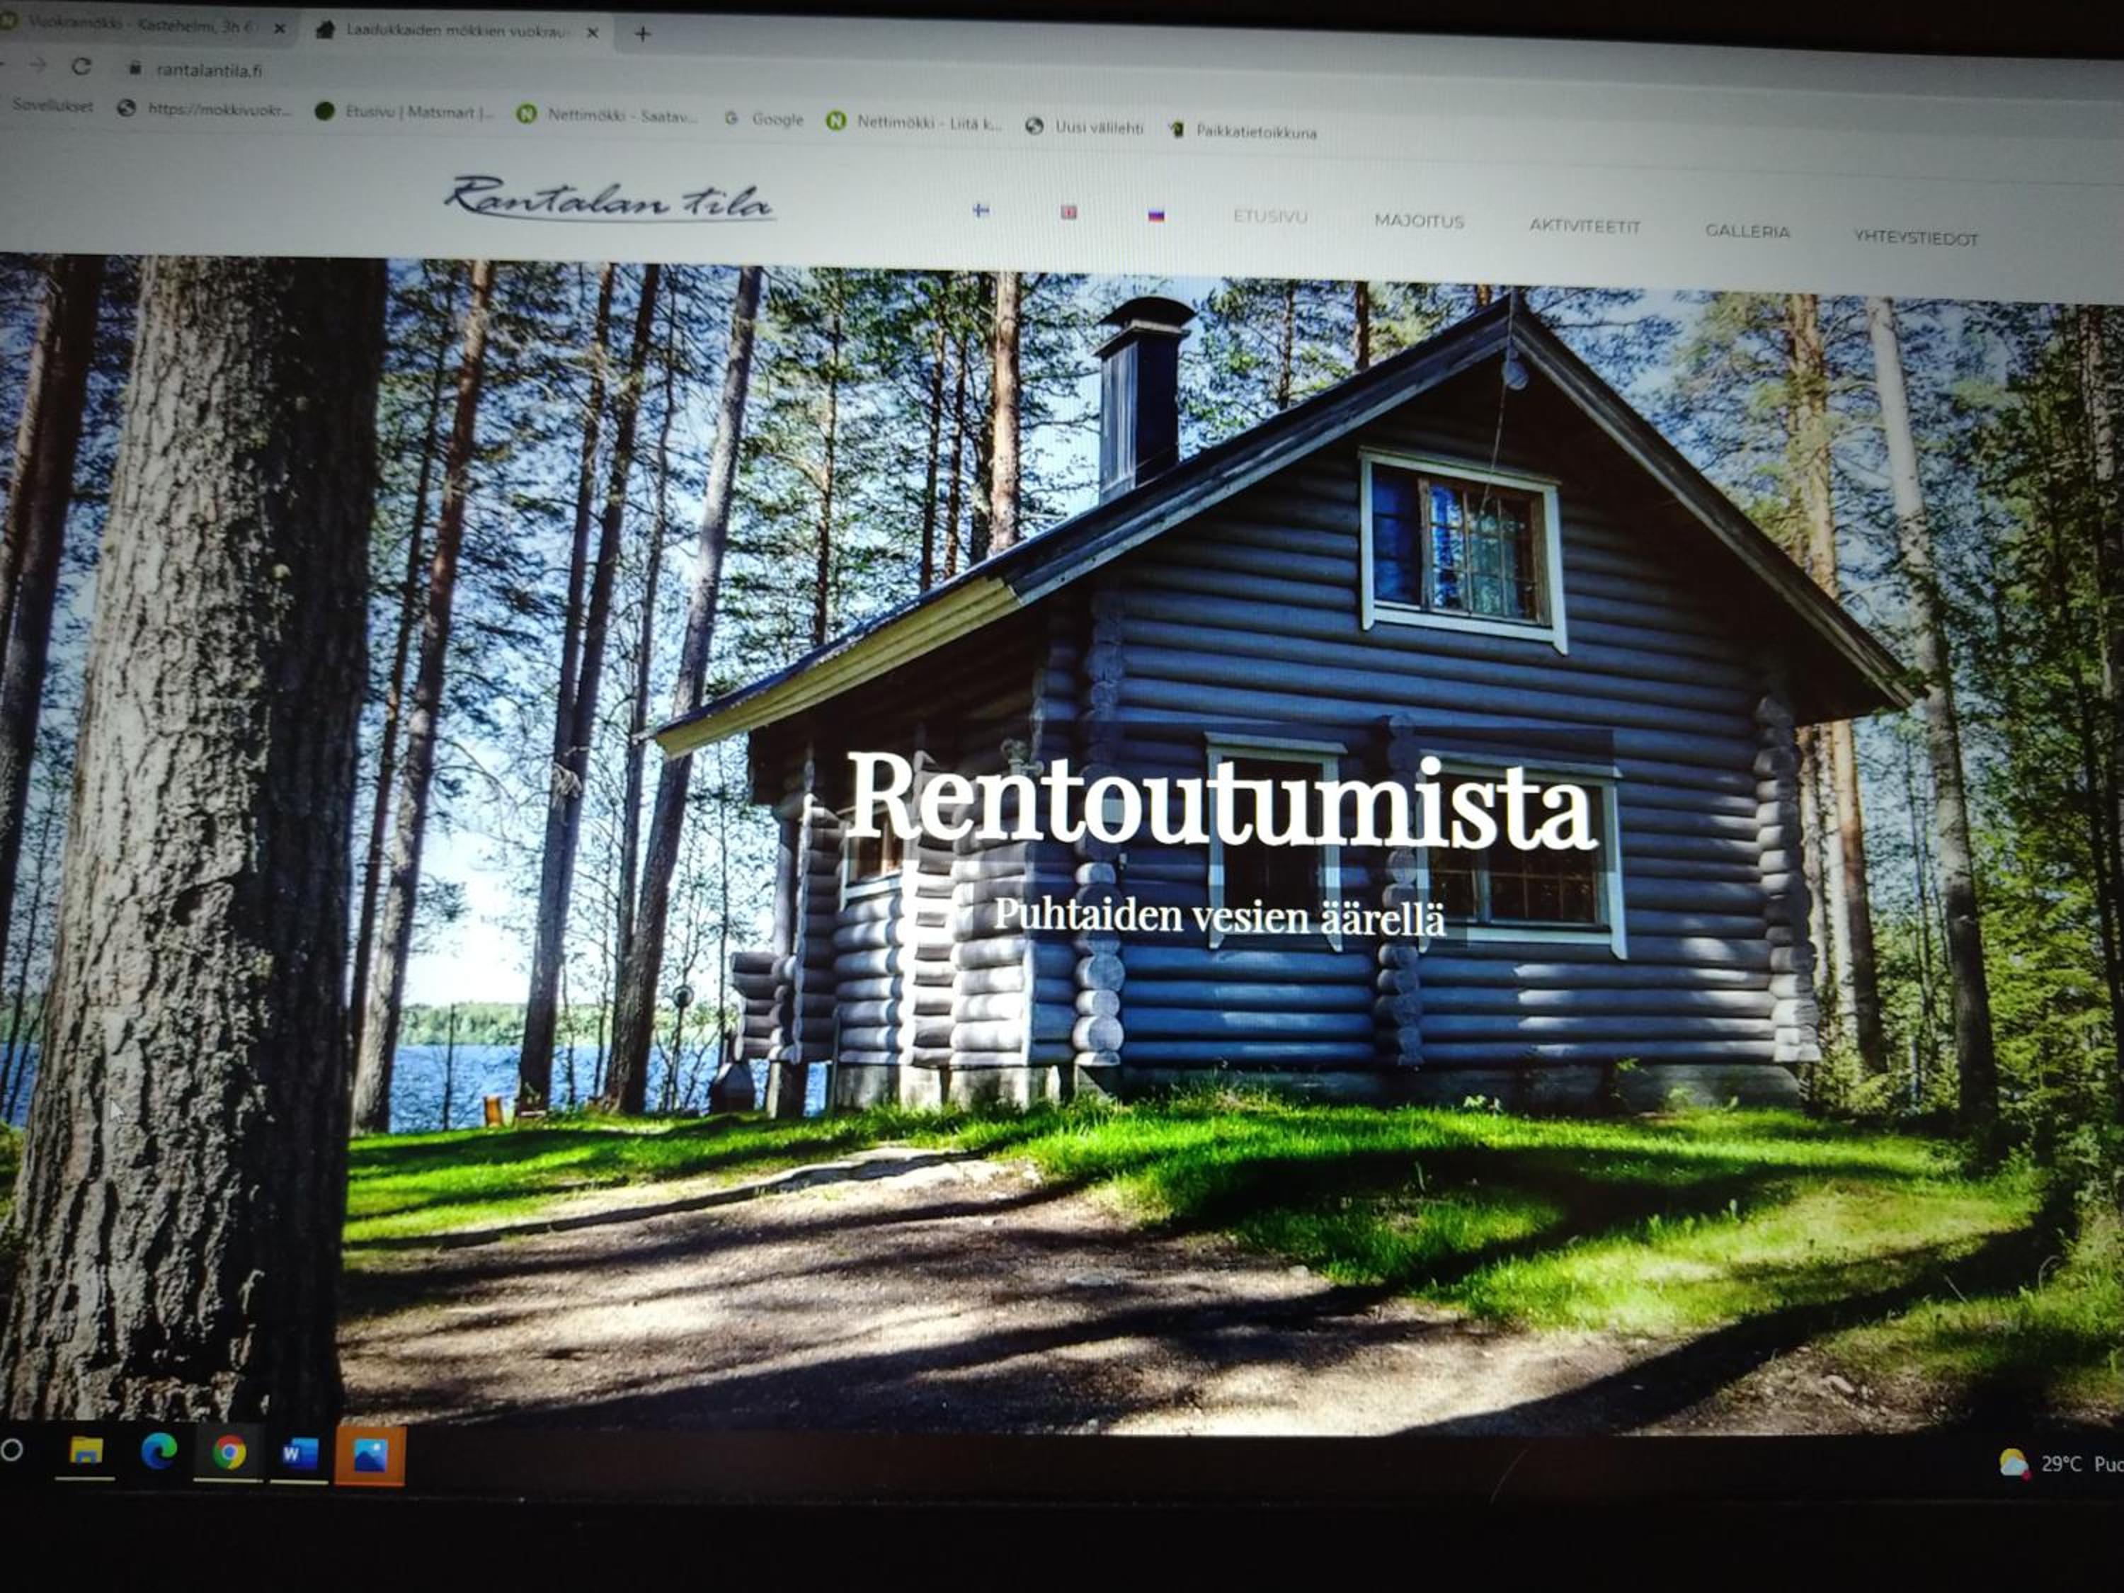This screenshot has width=2124, height=1593.
Task: Close the Vuokramökki Kastehelmi tab
Action: pos(280,29)
